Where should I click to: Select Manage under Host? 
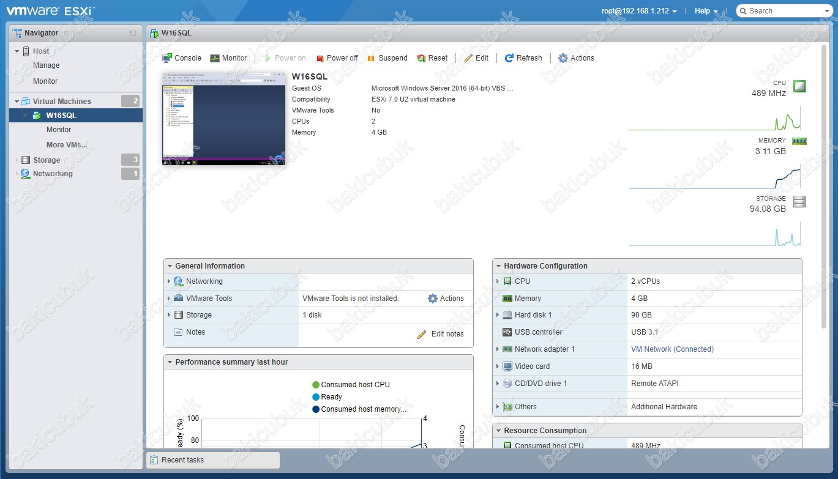pos(47,65)
